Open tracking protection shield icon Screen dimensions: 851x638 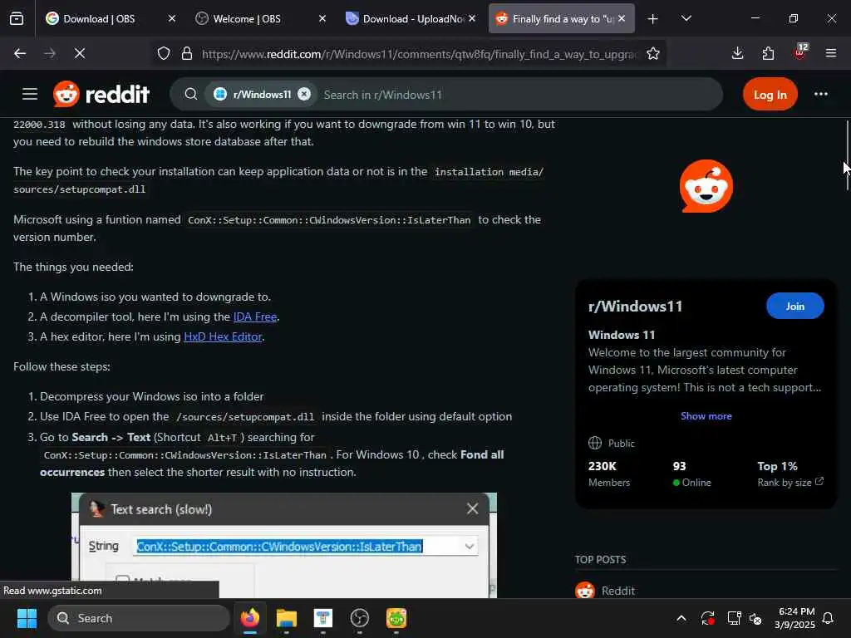164,54
